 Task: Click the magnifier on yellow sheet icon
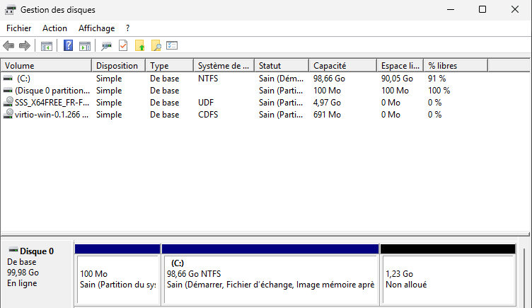tap(156, 46)
